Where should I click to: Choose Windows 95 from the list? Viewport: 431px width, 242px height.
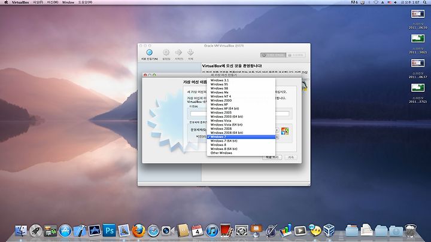[x=241, y=84]
